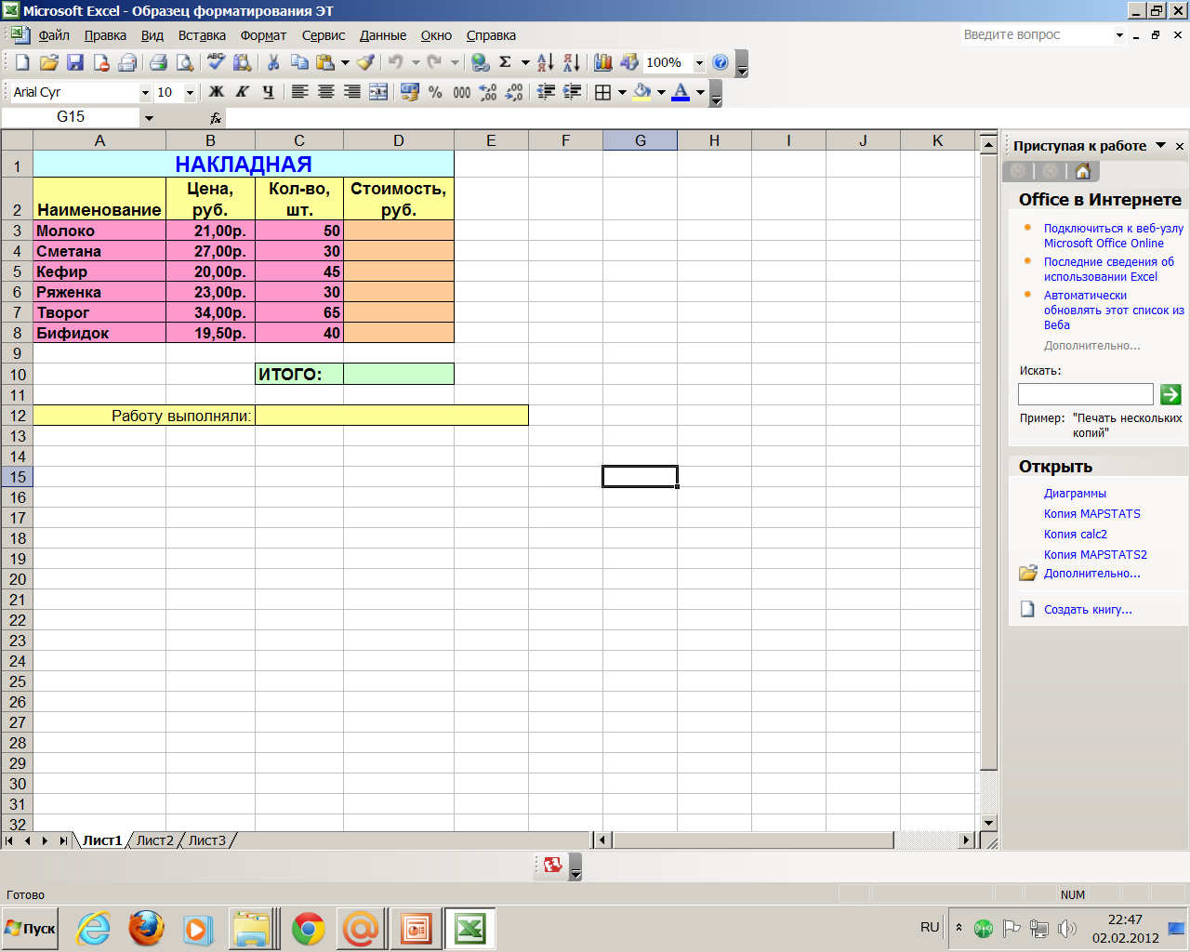Open the Формат menu
1190x952 pixels.
(x=263, y=35)
